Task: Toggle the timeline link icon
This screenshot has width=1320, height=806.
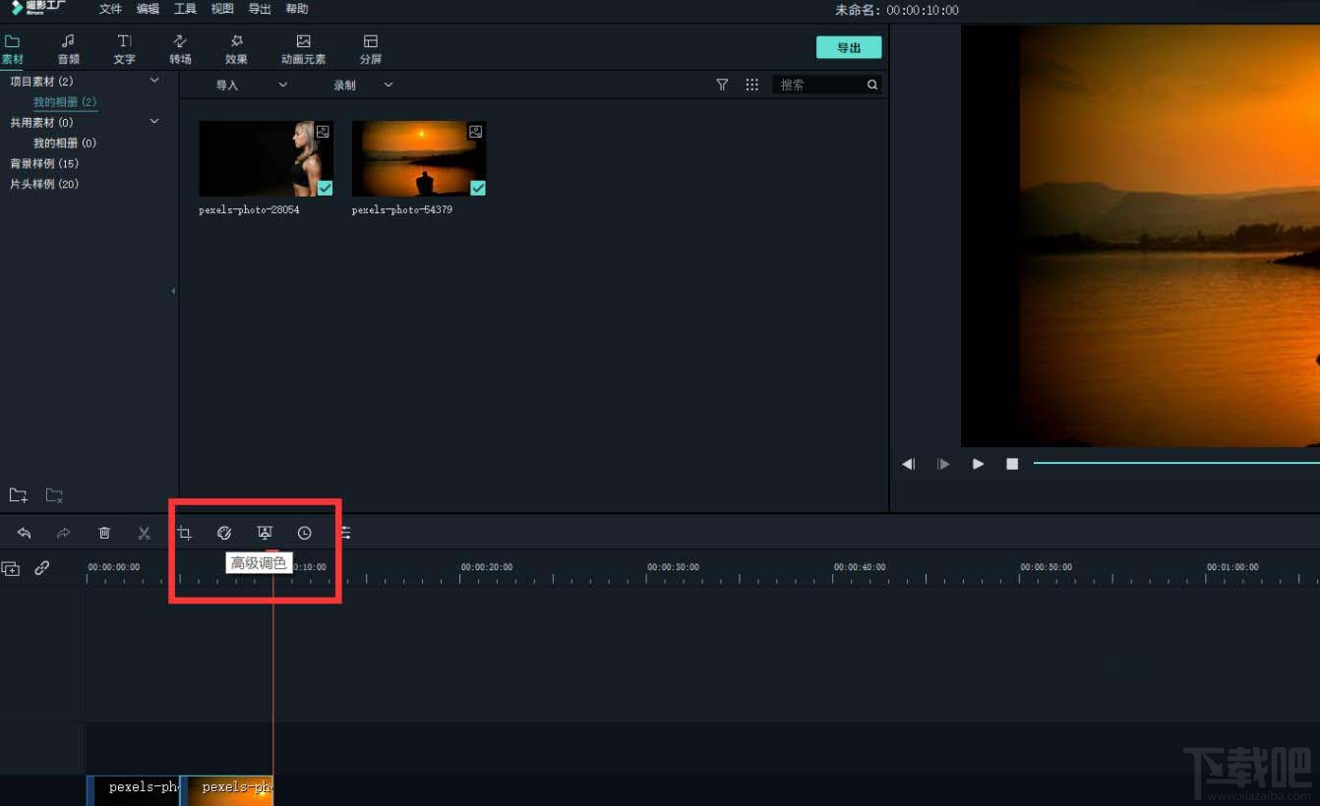Action: pos(42,568)
